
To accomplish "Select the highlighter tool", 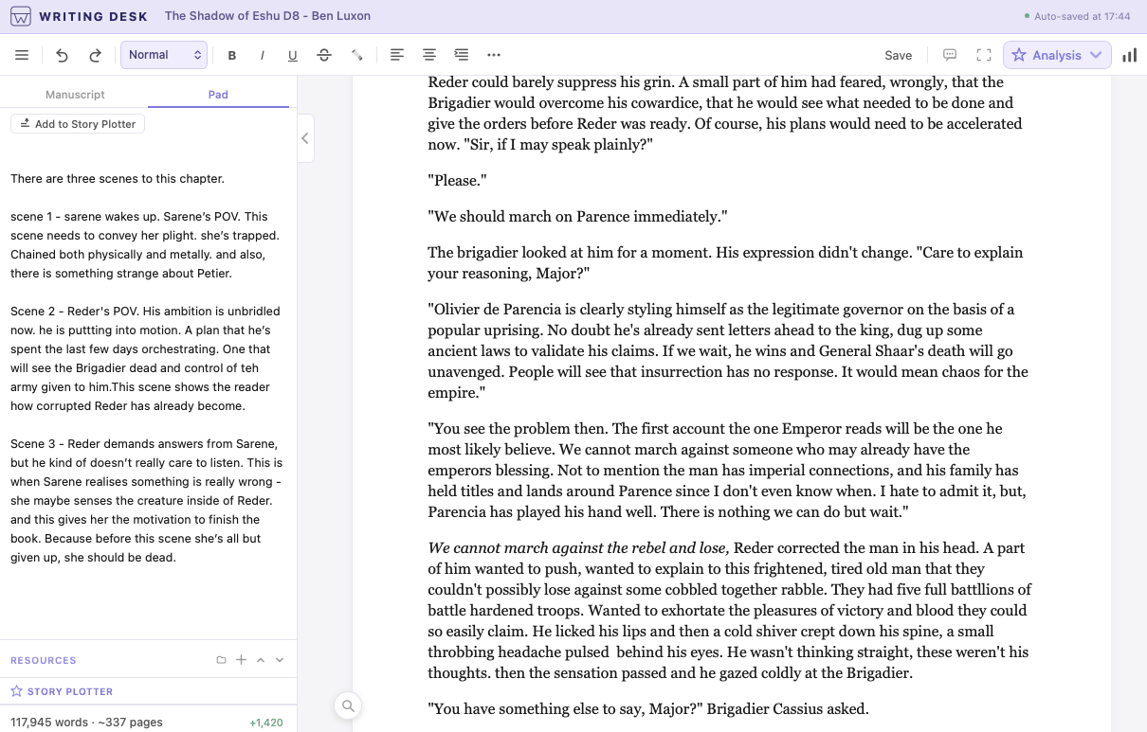I will pyautogui.click(x=357, y=55).
